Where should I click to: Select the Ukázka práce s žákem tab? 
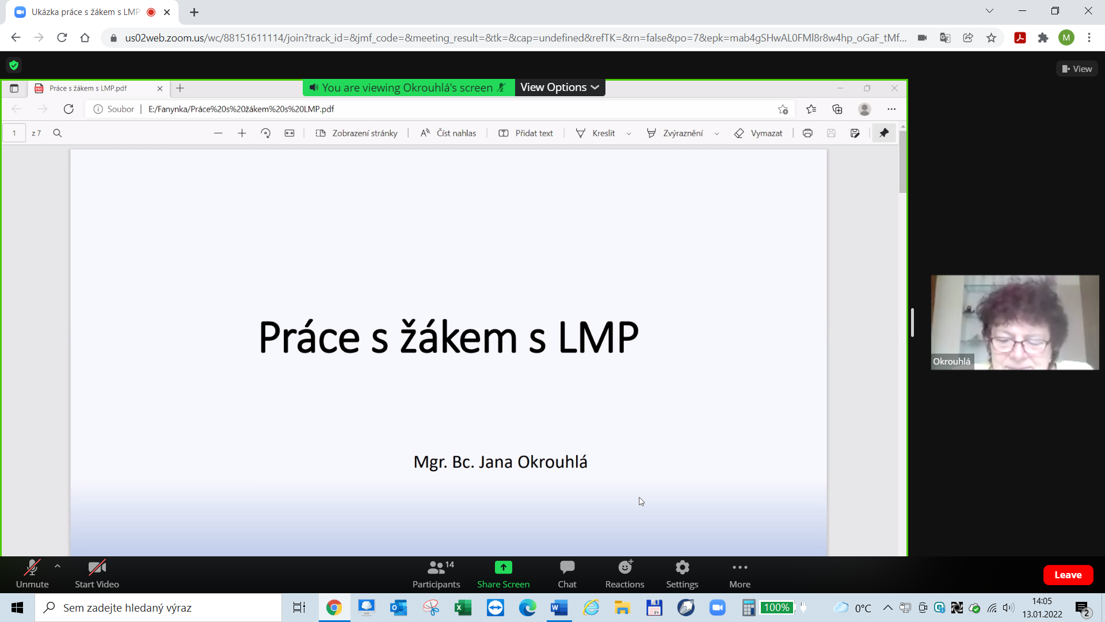pos(86,12)
